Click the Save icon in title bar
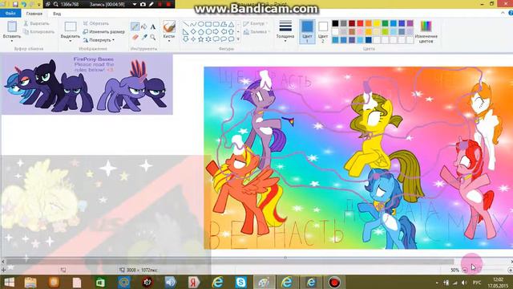 [15, 4]
